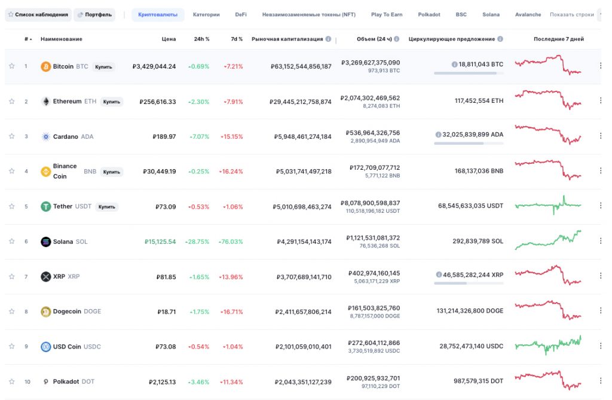Click the USD Coin logo icon

coord(45,346)
